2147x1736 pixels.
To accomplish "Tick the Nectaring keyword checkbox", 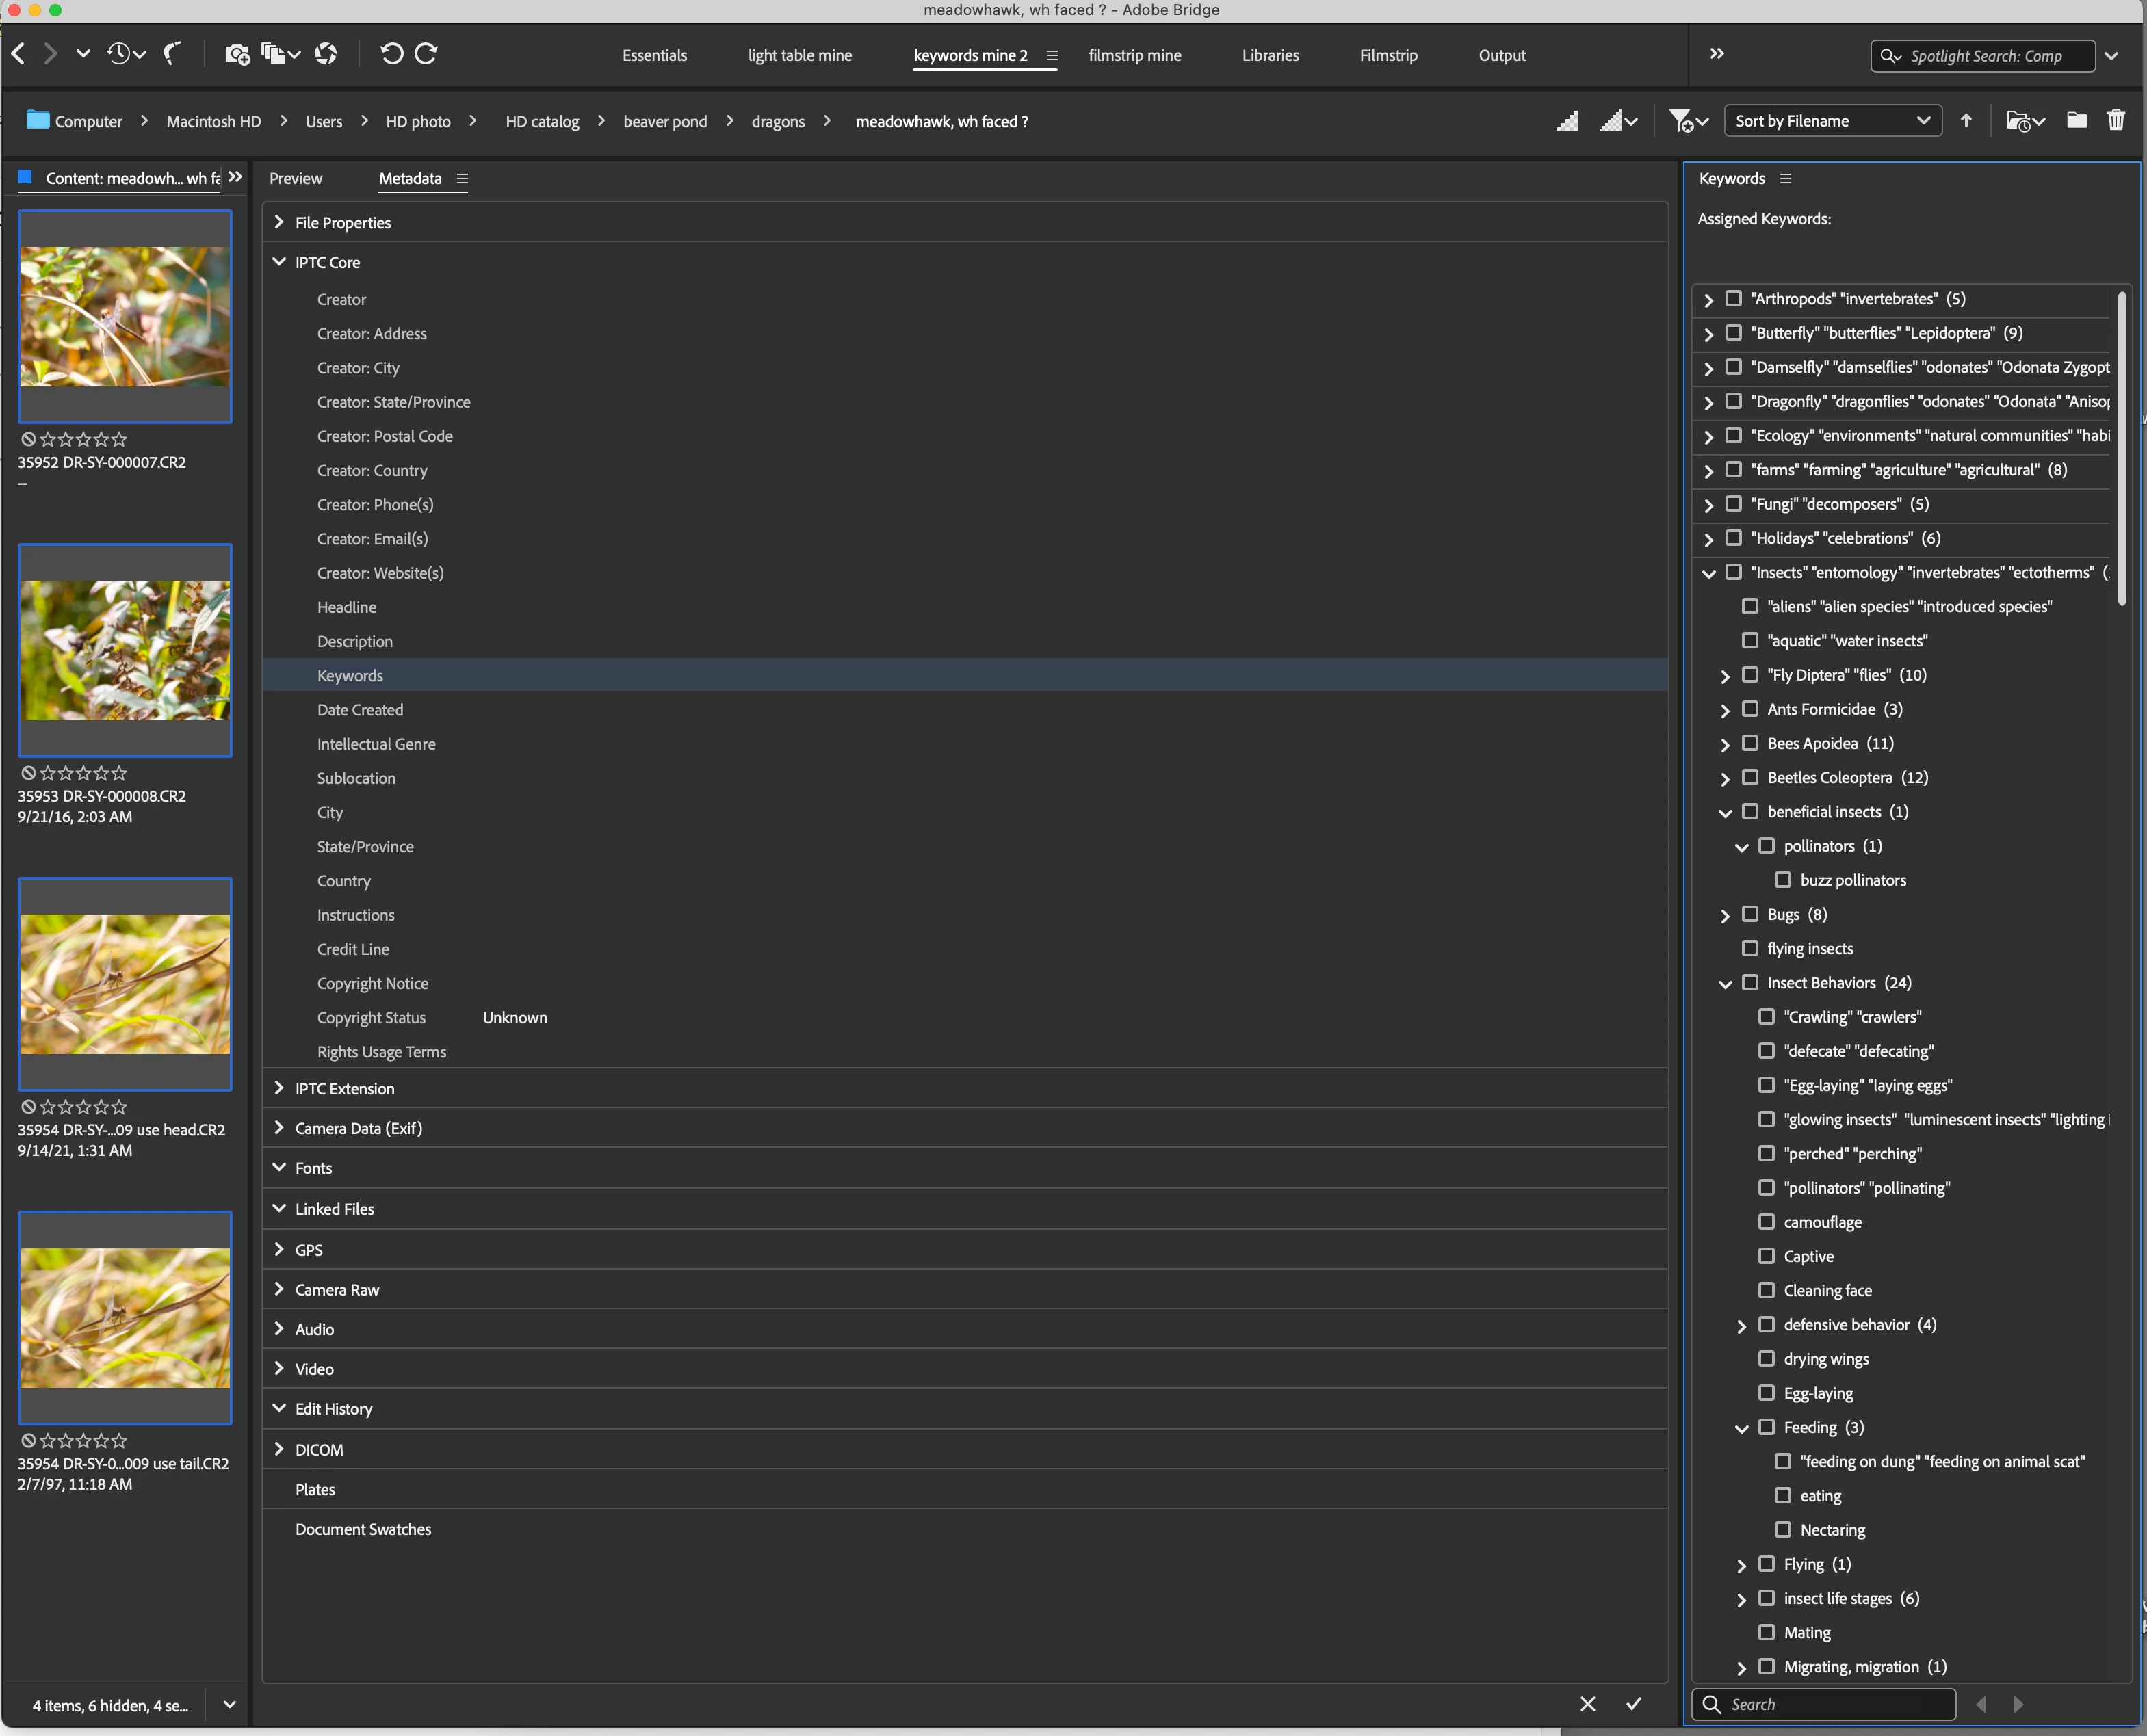I will click(x=1782, y=1529).
